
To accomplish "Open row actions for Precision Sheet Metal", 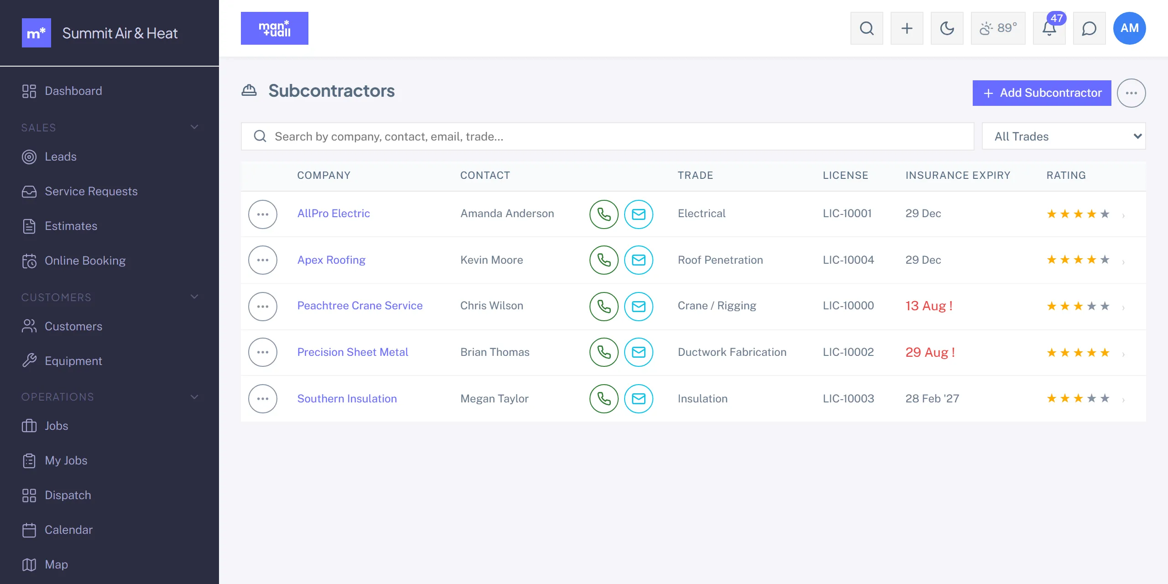I will (x=263, y=352).
